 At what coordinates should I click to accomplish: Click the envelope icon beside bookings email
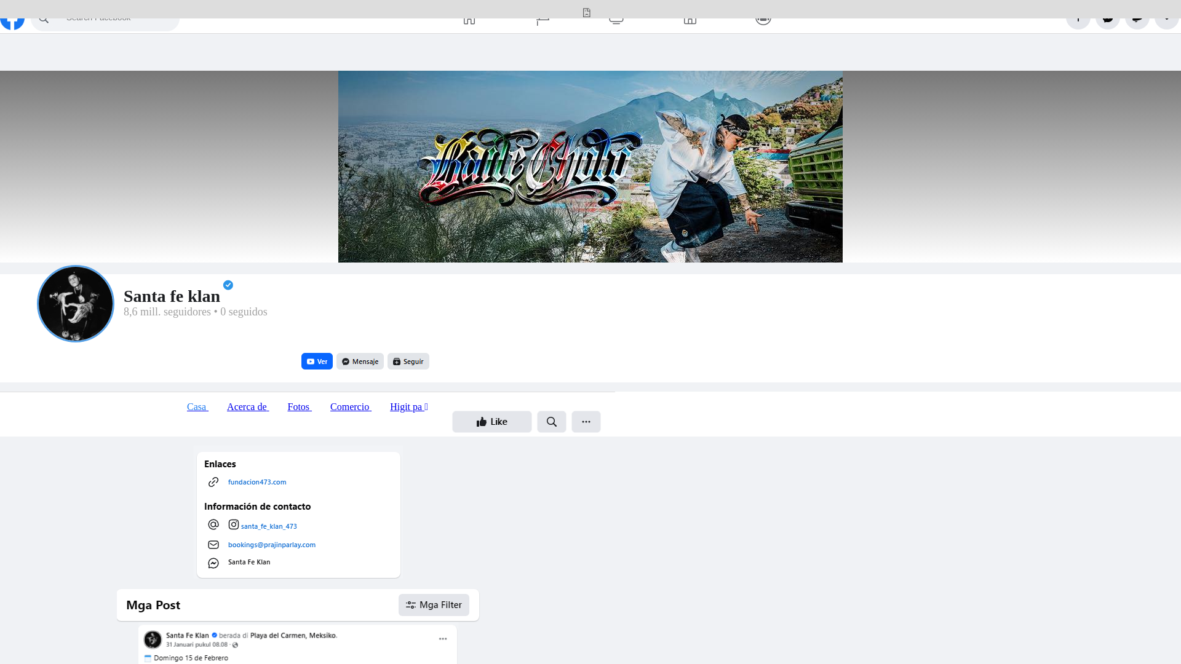click(x=213, y=545)
